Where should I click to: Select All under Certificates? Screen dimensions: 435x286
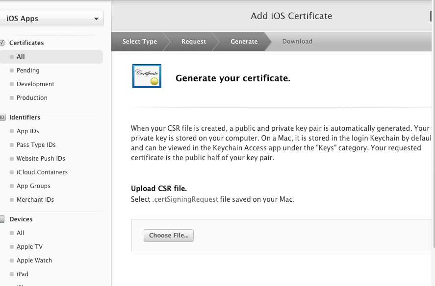pos(51,57)
